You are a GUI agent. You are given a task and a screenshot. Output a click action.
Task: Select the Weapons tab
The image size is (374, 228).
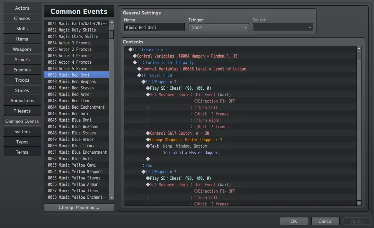pos(22,49)
